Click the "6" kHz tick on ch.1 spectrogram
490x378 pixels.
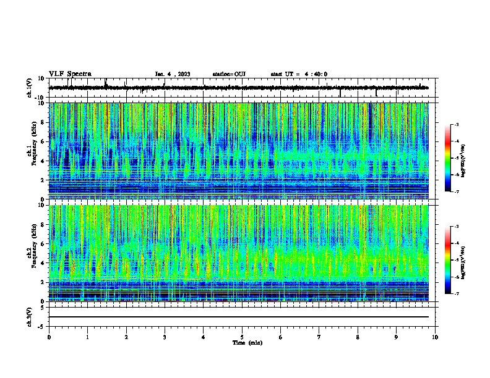43,141
